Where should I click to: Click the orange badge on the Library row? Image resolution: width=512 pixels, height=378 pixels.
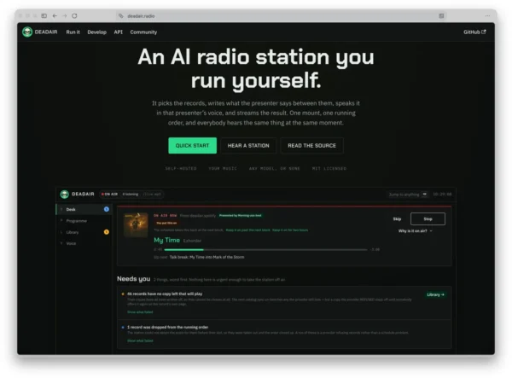[x=107, y=232]
